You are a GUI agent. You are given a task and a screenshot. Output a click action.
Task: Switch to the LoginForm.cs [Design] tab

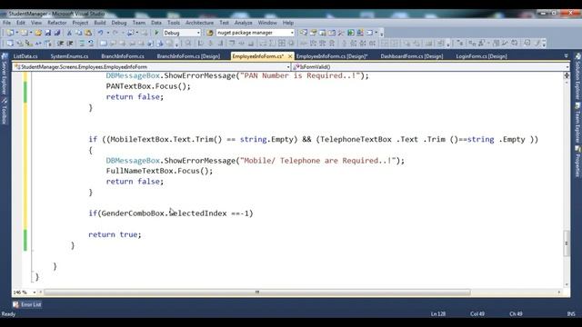coord(481,56)
